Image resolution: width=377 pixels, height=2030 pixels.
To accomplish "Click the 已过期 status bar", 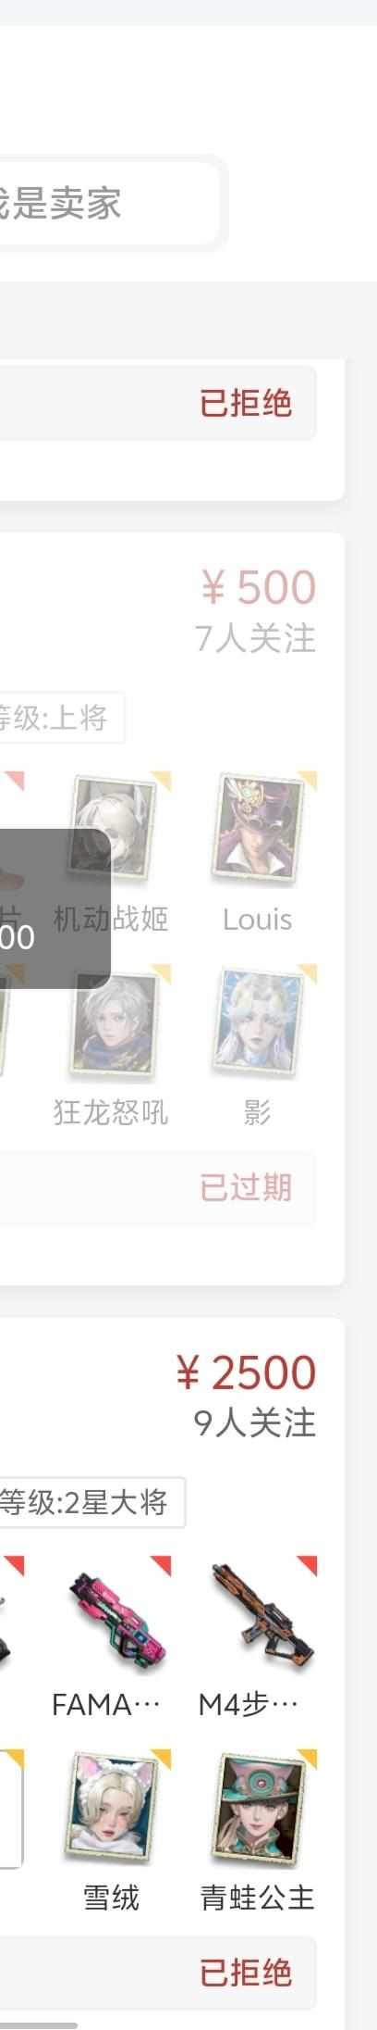I will 157,1187.
